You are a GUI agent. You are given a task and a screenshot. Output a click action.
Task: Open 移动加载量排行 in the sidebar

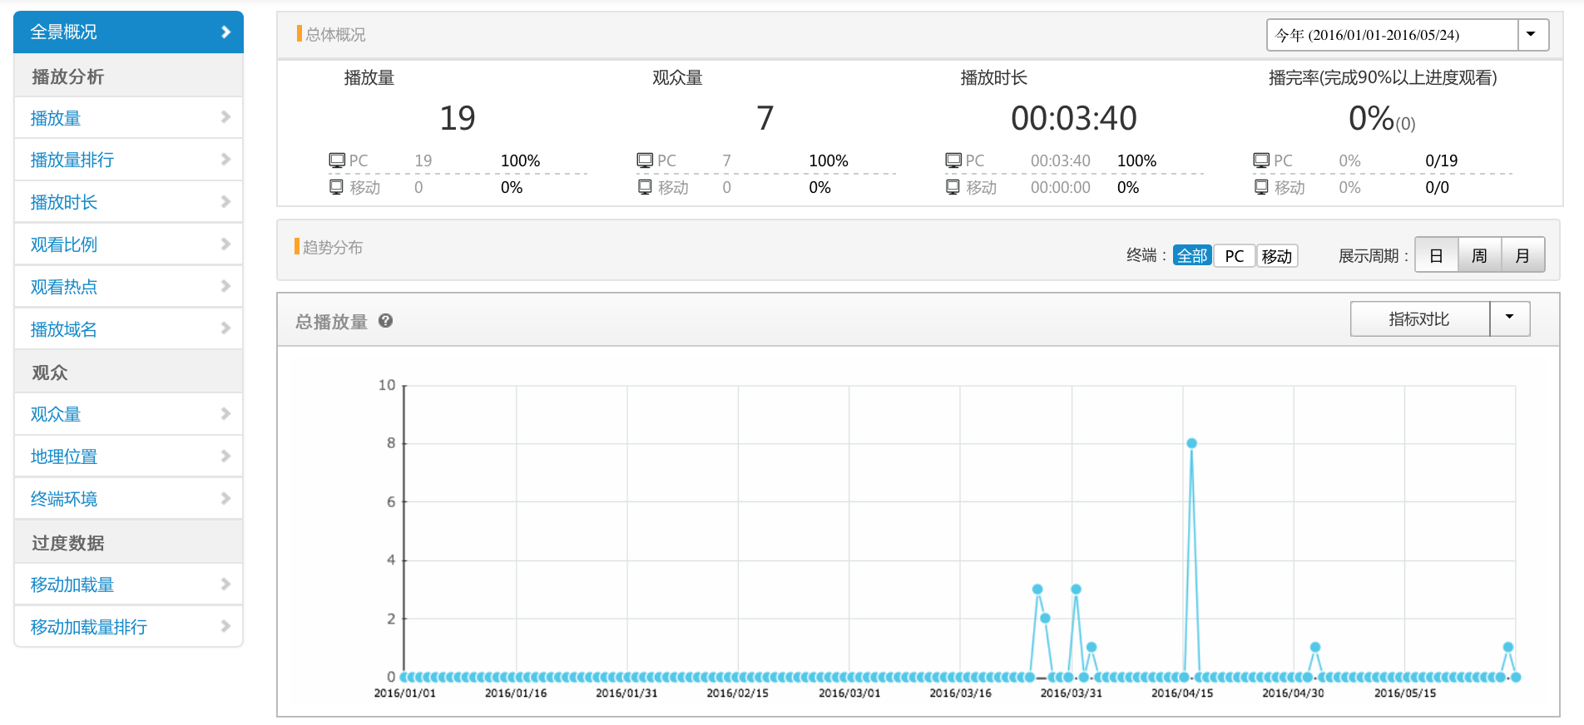89,627
